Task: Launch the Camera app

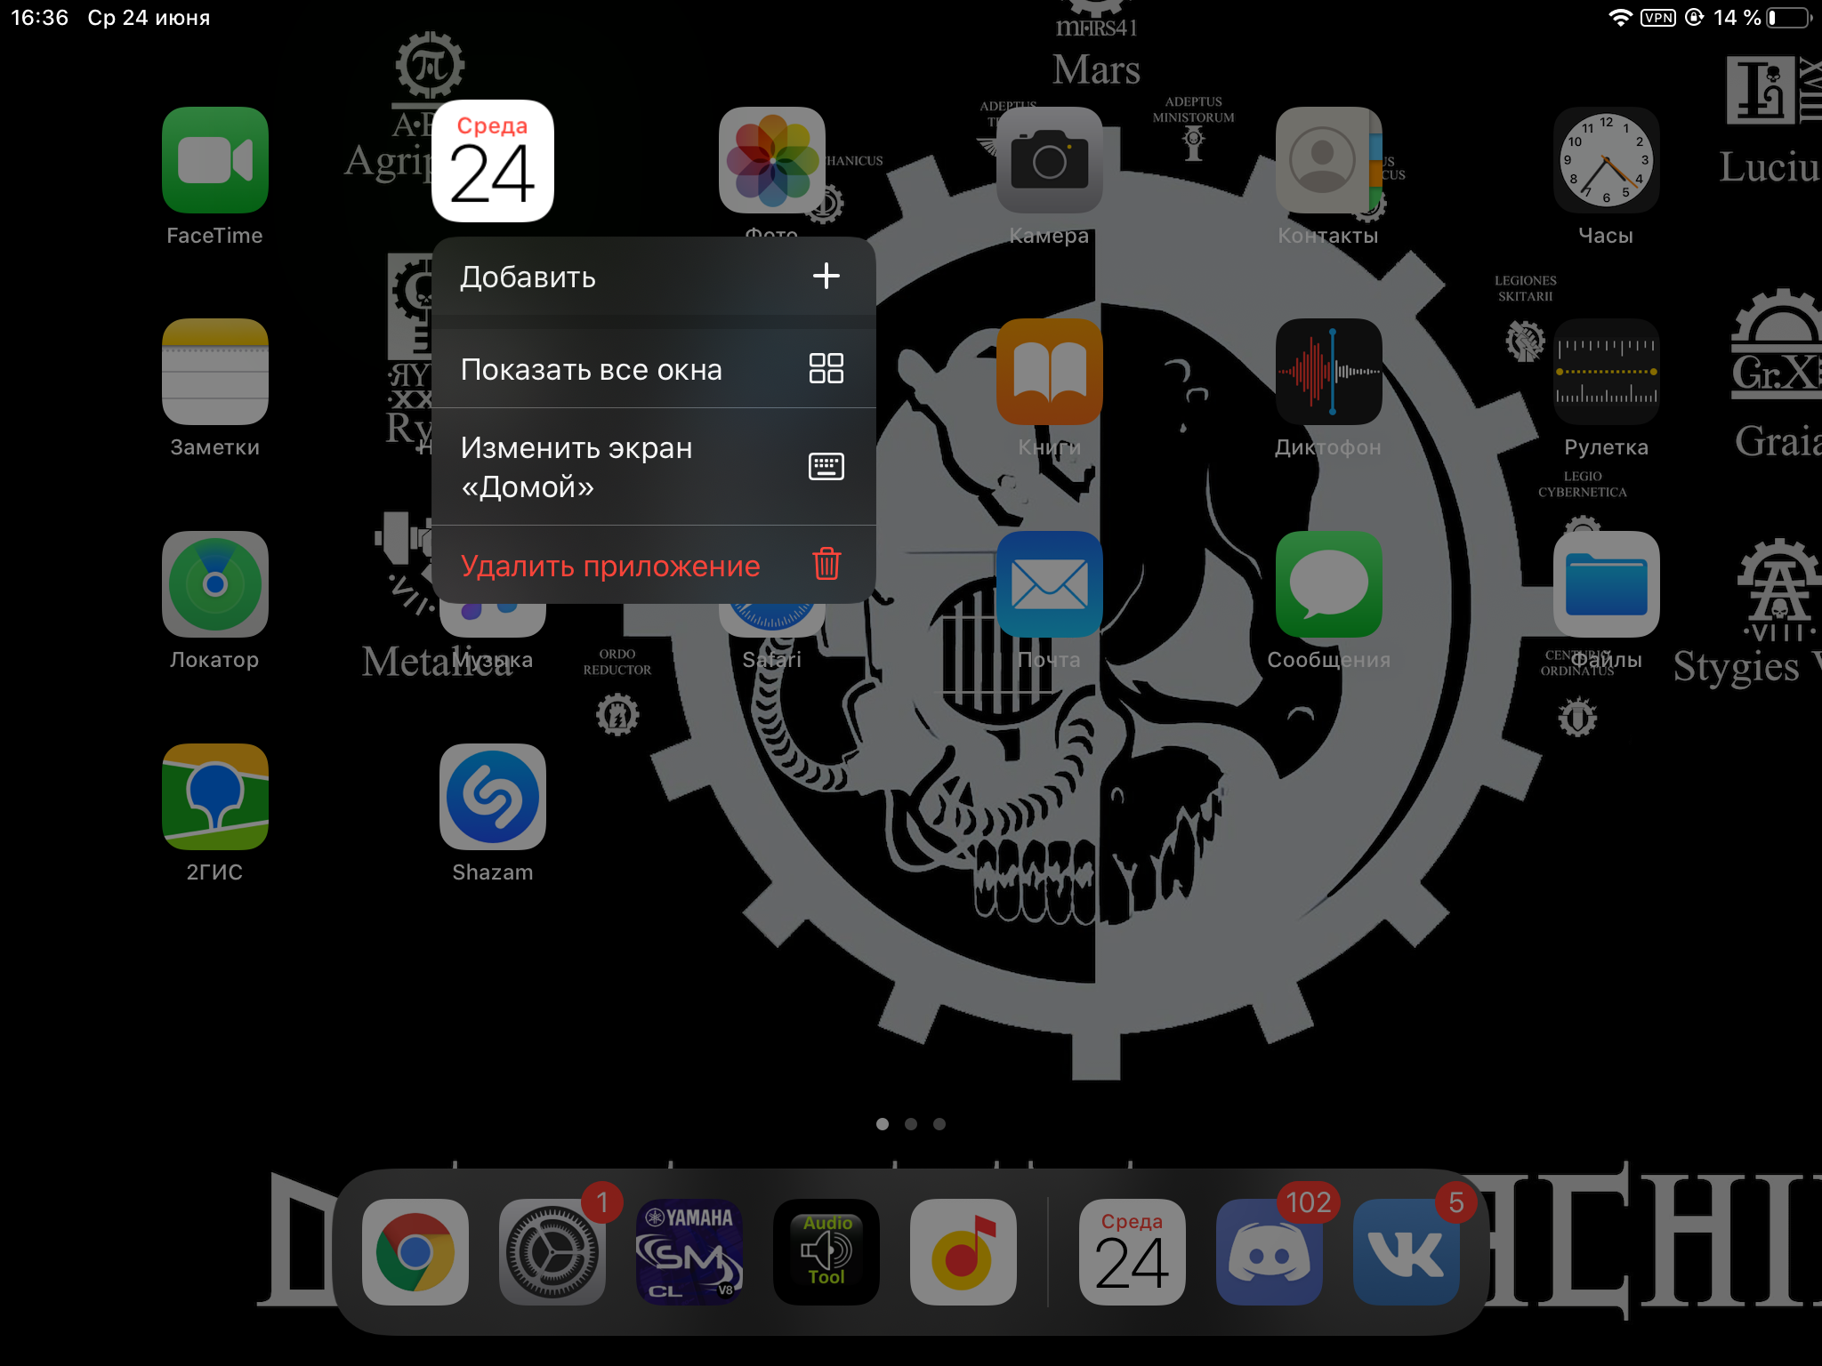Action: [x=1049, y=160]
